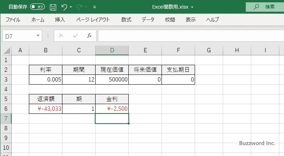The image size is (284, 156).
Task: Click the 検索 search box
Action: point(265,7)
